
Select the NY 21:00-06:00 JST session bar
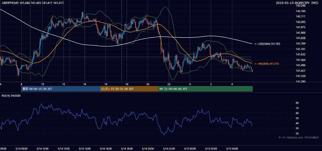[205, 89]
